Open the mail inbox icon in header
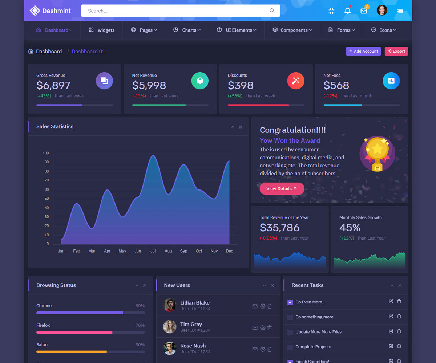 [x=364, y=11]
